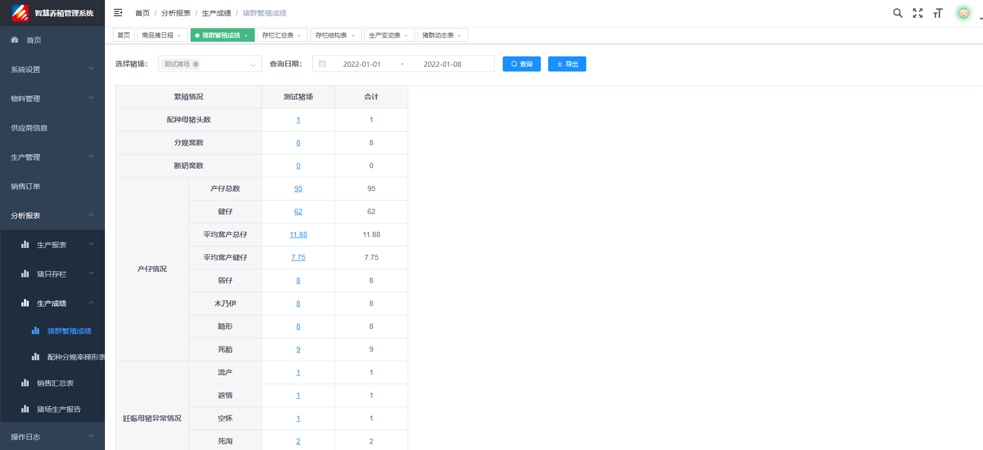
Task: Click the calendar icon in the date range field
Action: click(x=322, y=64)
